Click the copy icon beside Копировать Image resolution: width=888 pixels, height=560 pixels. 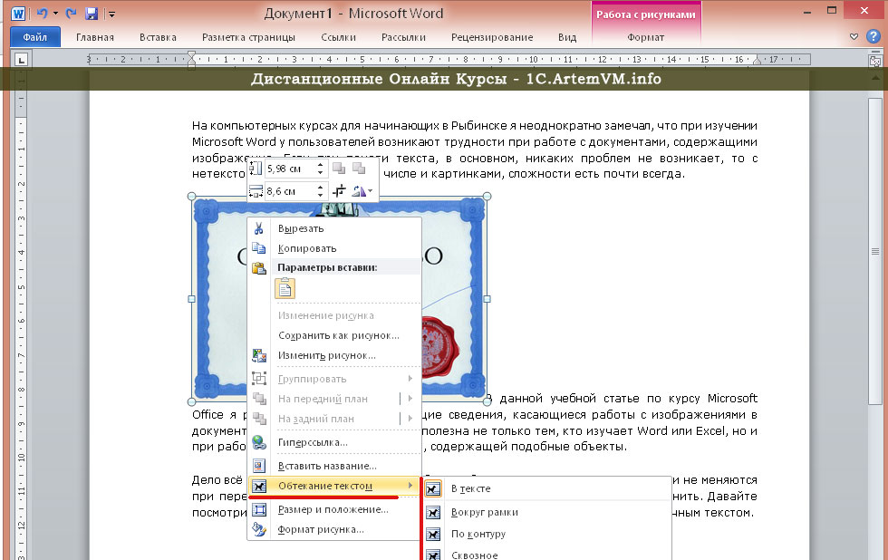[259, 248]
